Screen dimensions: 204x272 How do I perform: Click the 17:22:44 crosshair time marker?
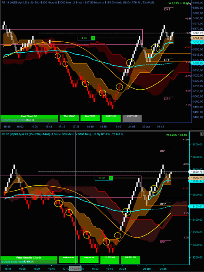pos(75,269)
